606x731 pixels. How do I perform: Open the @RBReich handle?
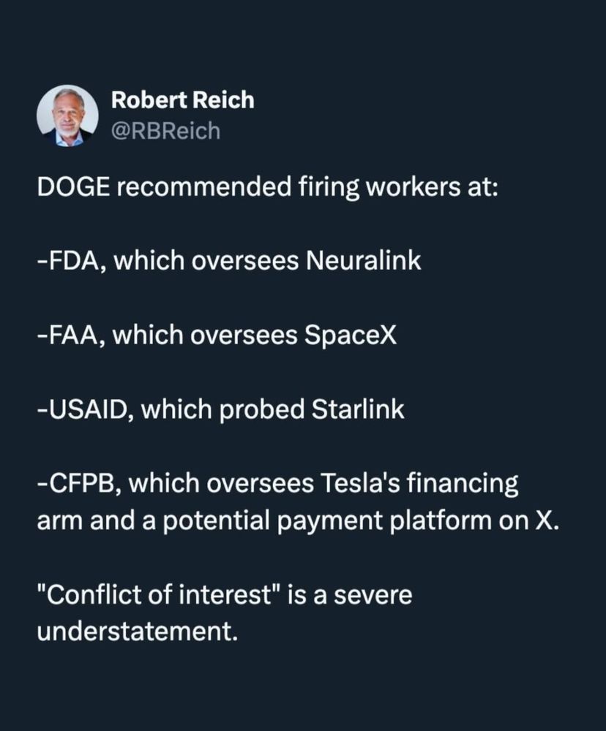coord(165,131)
